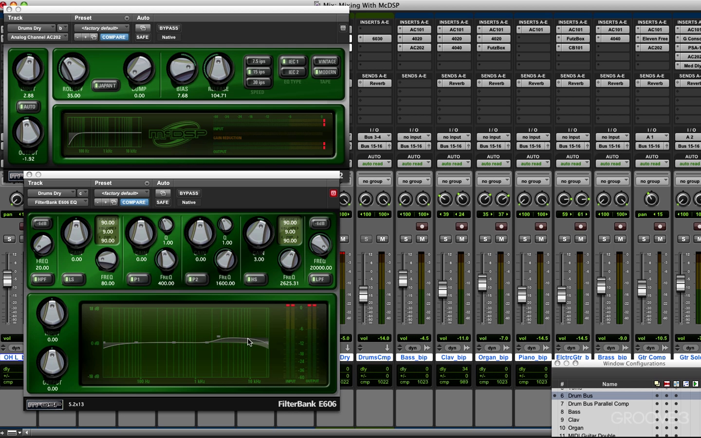Open auto read mode on Clav_bip channel

[x=454, y=164]
